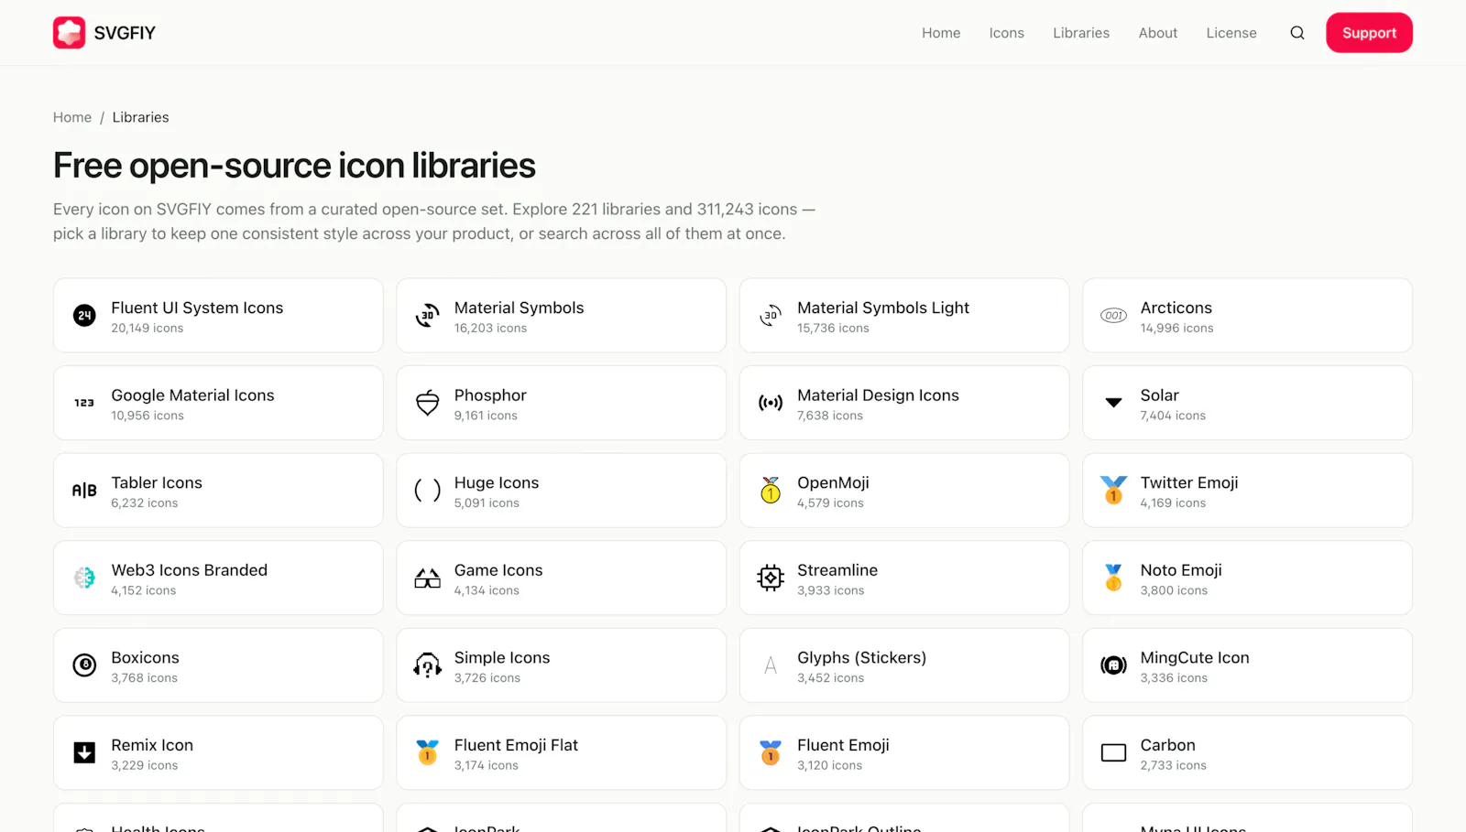Click the '5,091 icons' count text
The width and height of the screenshot is (1466, 832).
tap(487, 503)
